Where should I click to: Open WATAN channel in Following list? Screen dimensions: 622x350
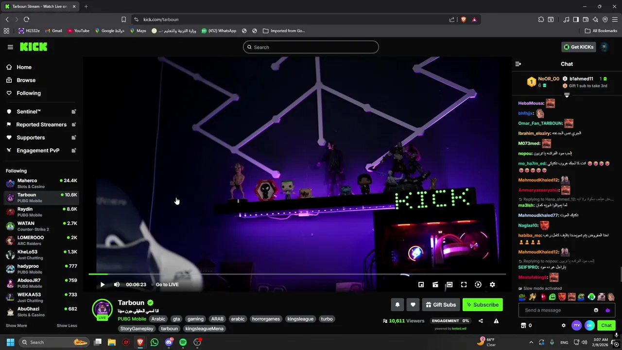pos(41,226)
